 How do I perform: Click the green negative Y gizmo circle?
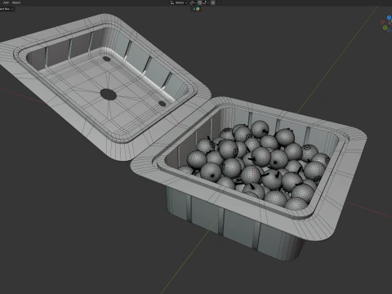(x=385, y=28)
